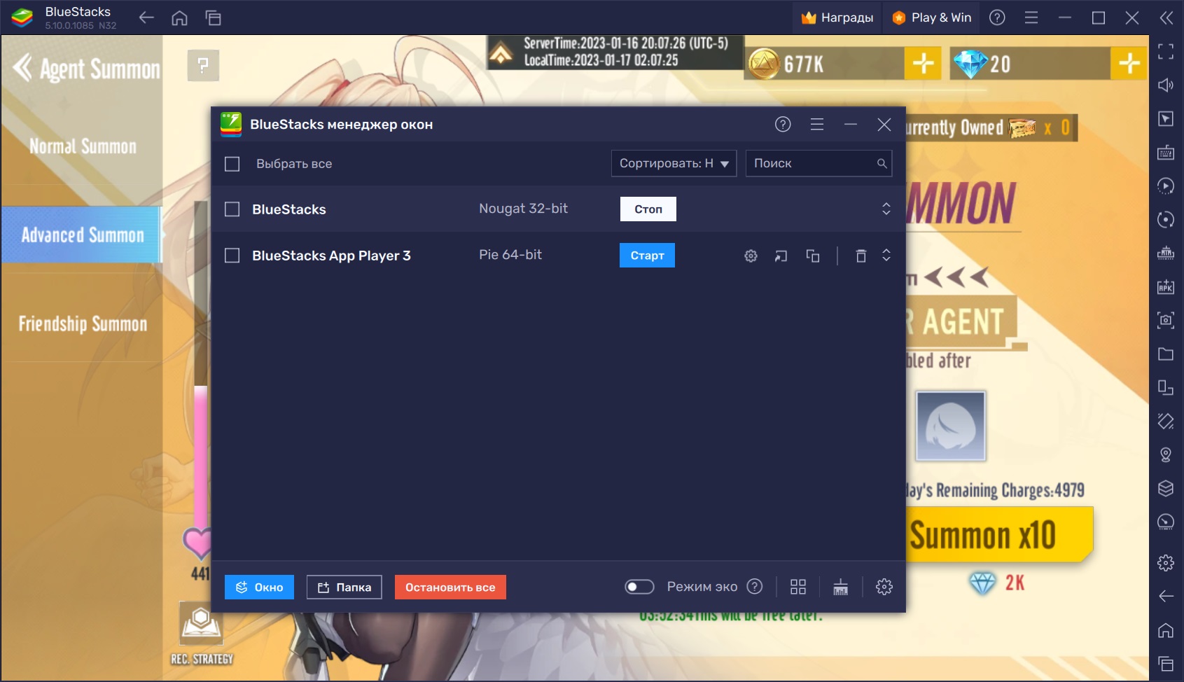Add gold with plus next to 677K
This screenshot has width=1184, height=682.
pyautogui.click(x=923, y=64)
